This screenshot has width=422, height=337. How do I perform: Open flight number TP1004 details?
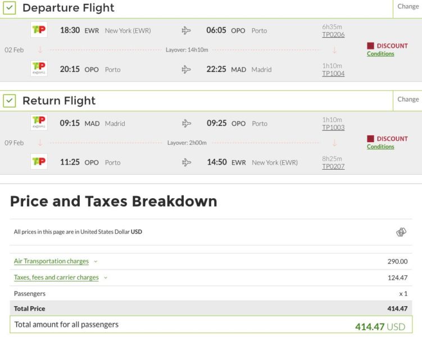pos(333,74)
